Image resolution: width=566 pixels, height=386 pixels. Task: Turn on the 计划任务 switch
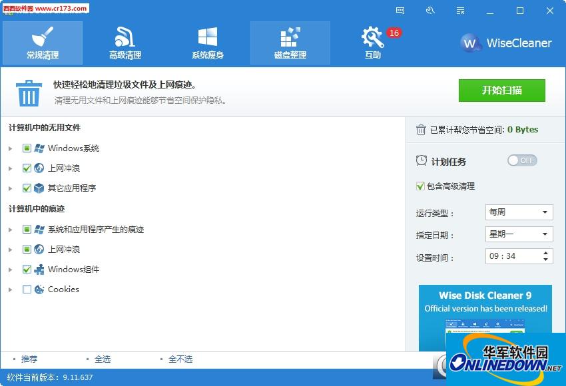(x=522, y=160)
